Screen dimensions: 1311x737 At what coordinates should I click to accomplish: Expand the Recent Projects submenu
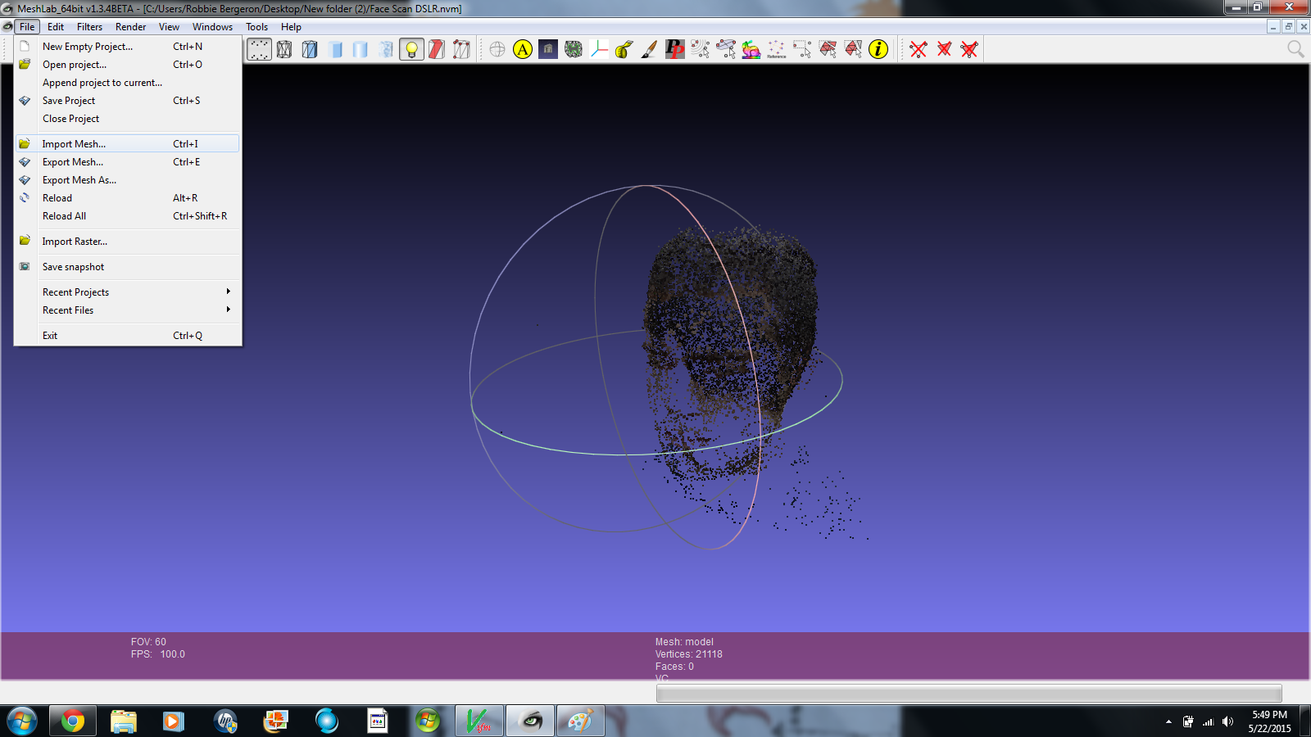click(128, 292)
